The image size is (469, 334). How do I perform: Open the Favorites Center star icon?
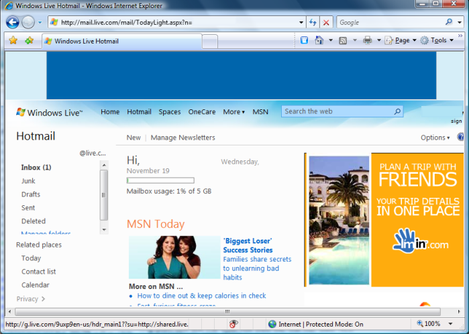[13, 40]
